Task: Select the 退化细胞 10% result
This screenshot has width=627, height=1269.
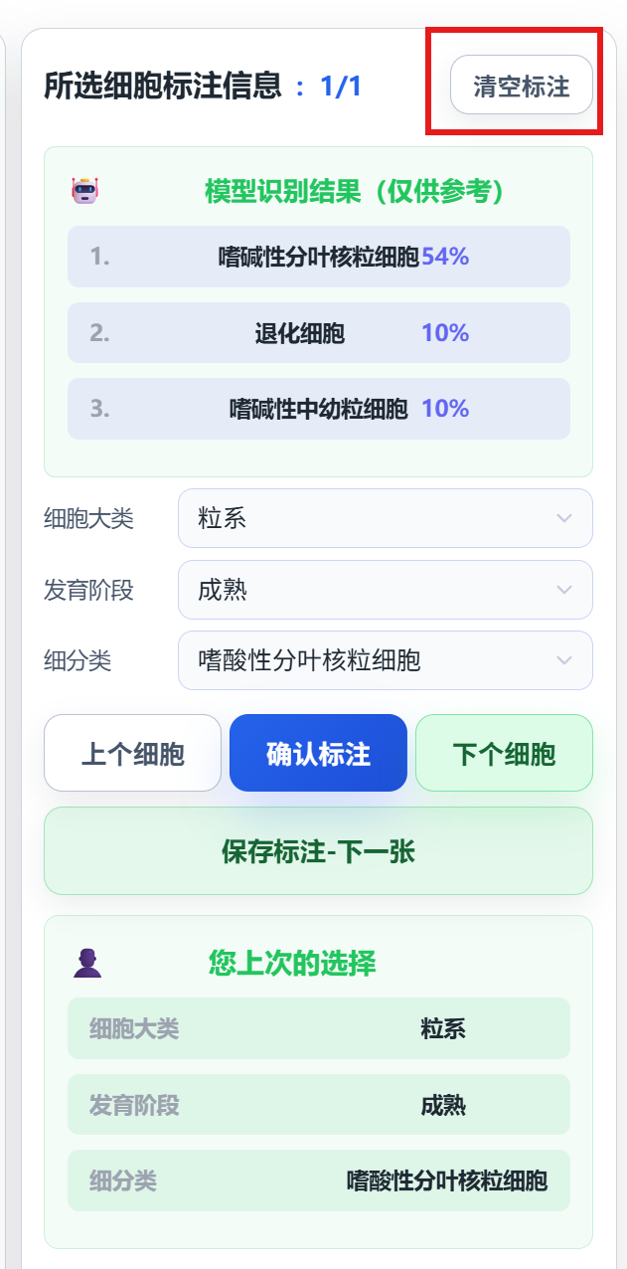Action: pos(318,333)
